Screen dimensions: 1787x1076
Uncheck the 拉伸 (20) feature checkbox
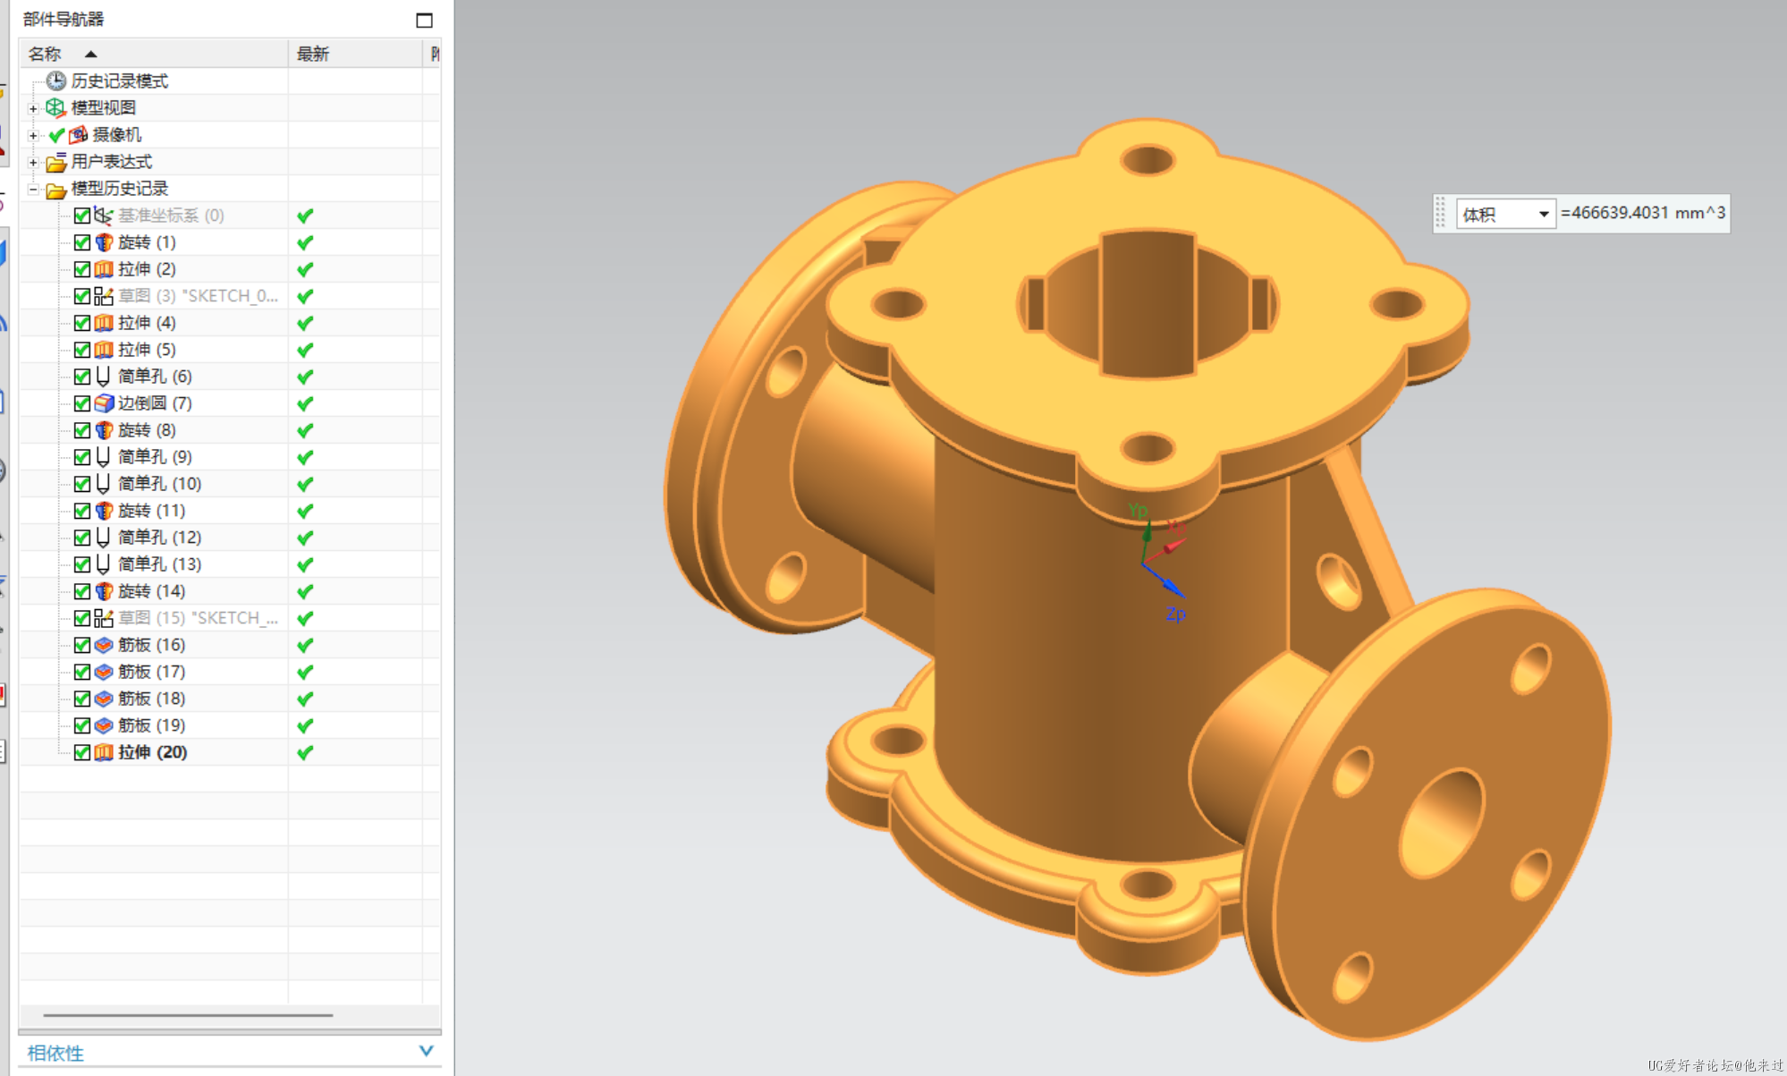[x=82, y=752]
